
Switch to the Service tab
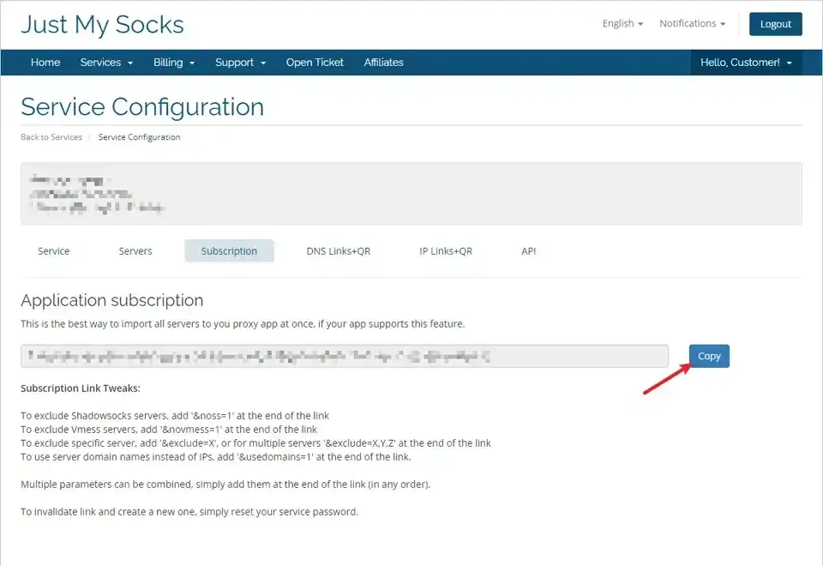pyautogui.click(x=53, y=251)
